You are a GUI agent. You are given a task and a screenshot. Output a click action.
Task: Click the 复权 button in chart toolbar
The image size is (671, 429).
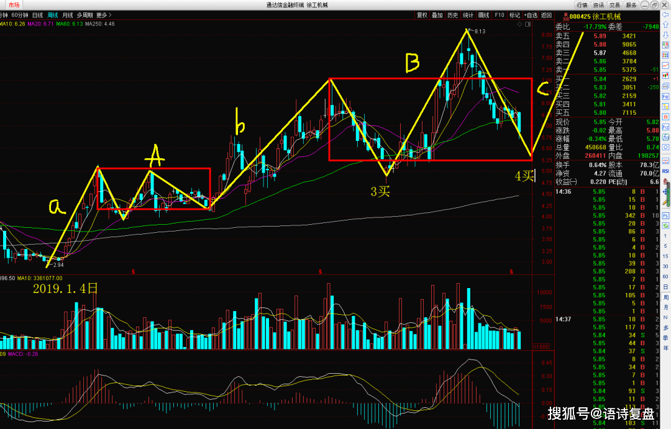422,16
